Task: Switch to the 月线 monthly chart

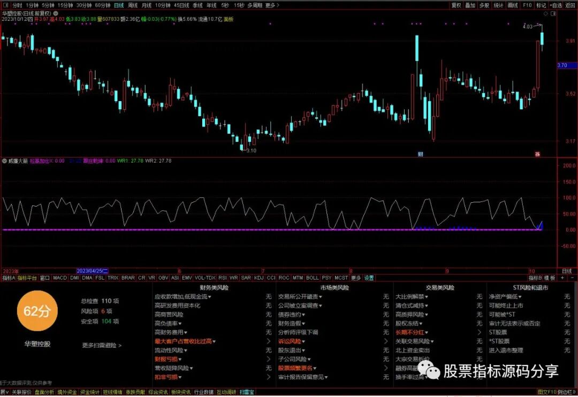Action: coord(147,5)
